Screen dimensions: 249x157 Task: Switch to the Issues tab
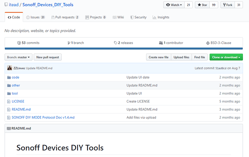[x=36, y=17]
